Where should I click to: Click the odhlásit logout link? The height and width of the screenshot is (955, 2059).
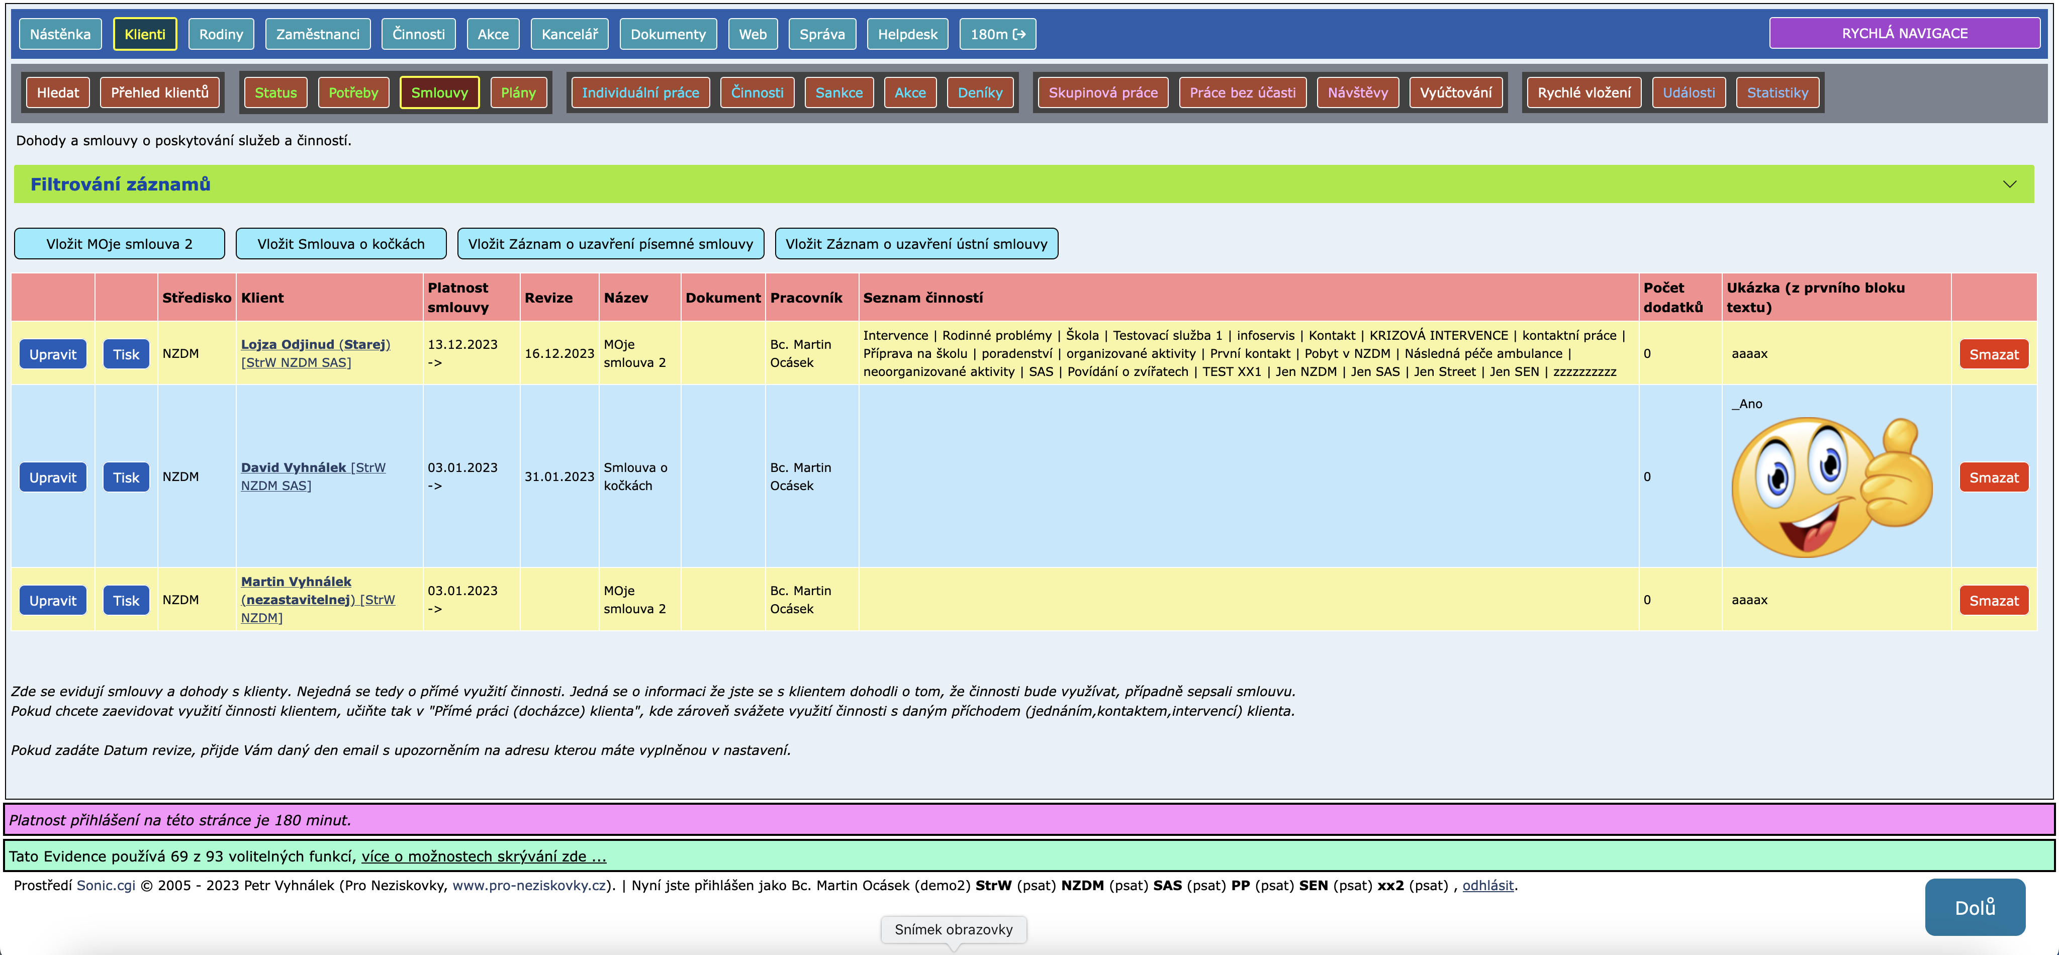point(1487,885)
